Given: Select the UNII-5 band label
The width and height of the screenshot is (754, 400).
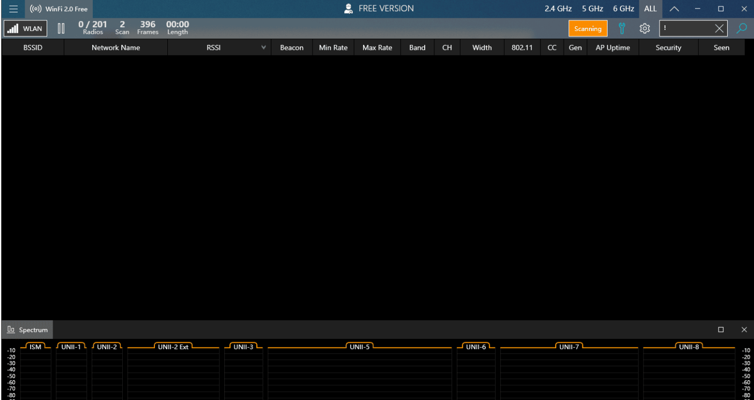Looking at the screenshot, I should 359,347.
